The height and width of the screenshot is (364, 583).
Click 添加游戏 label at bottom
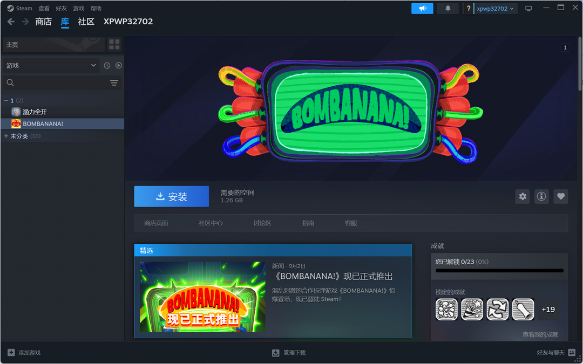pyautogui.click(x=29, y=353)
